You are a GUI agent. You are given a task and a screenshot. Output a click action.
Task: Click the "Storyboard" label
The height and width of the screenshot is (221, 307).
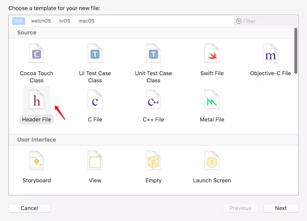37,180
